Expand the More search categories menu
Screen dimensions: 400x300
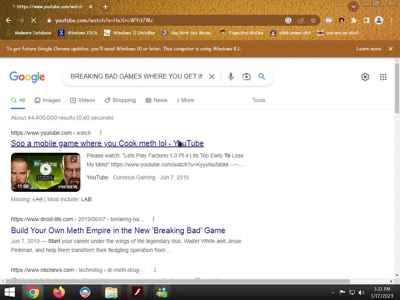tap(186, 100)
